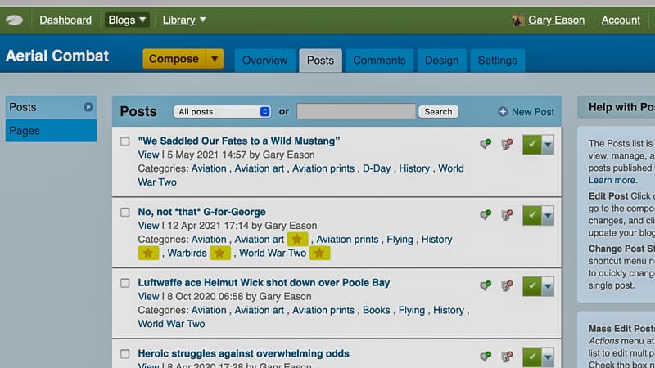Check the box for Wild Mustang post
655x368 pixels.
(125, 141)
